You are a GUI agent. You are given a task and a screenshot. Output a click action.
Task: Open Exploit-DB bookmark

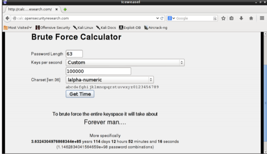[130, 27]
